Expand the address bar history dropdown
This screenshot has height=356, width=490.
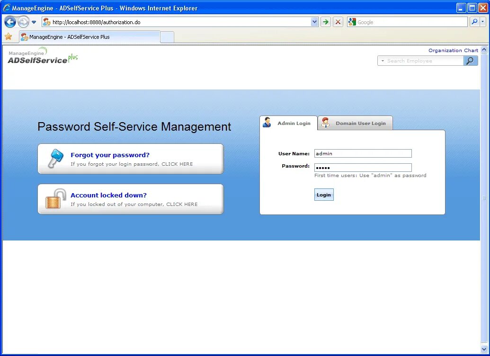click(x=314, y=22)
